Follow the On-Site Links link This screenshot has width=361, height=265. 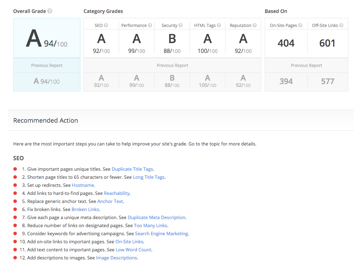tap(129, 242)
